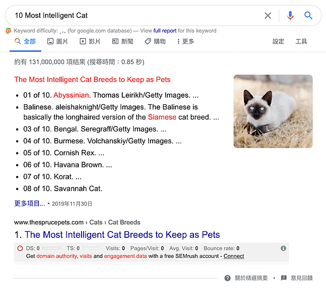
Task: Click the '06 of 10. Havana Brown' list item
Action: [x=67, y=165]
